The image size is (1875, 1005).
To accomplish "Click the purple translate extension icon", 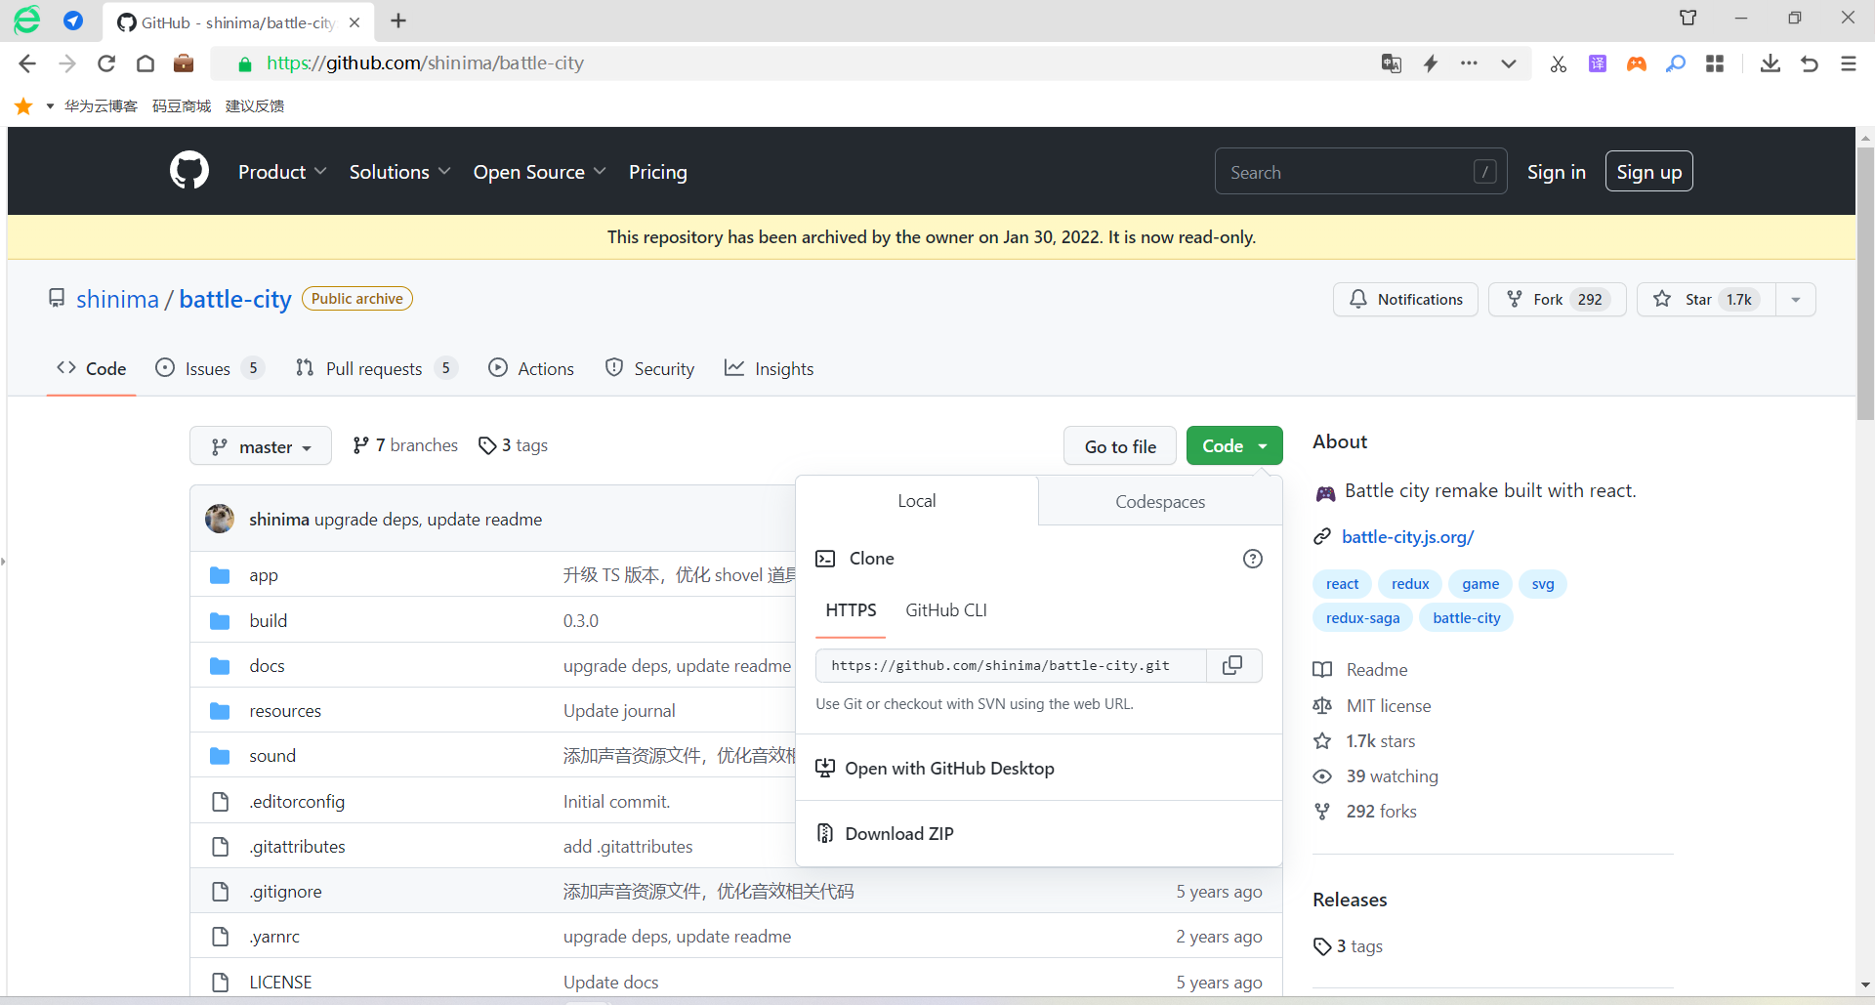I will coord(1598,63).
